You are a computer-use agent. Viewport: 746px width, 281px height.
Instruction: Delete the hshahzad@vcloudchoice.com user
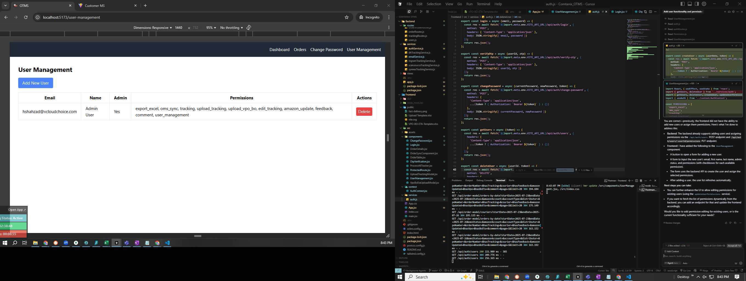pos(364,111)
